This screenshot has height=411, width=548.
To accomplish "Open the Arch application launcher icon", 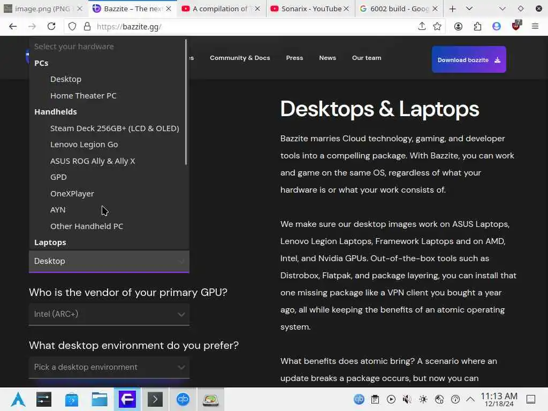I will coord(18,399).
